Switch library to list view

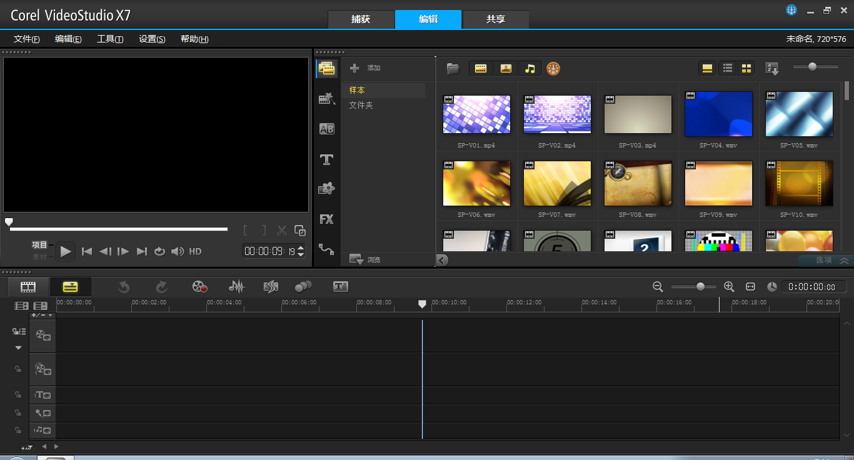(728, 69)
